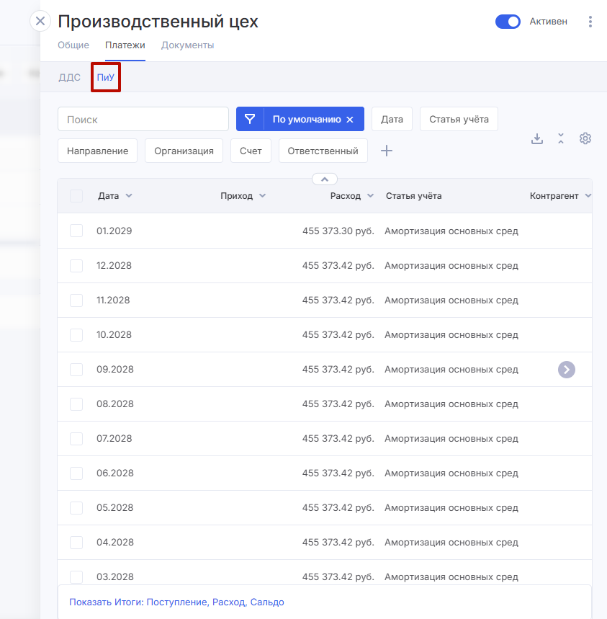Viewport: 607px width, 619px height.
Task: Open the Расход column header dropdown
Action: tap(370, 196)
